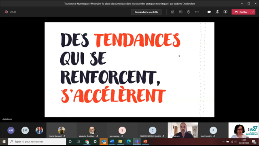Select the SM participant avatar
Screen dimensions: 259x146
click(25, 130)
